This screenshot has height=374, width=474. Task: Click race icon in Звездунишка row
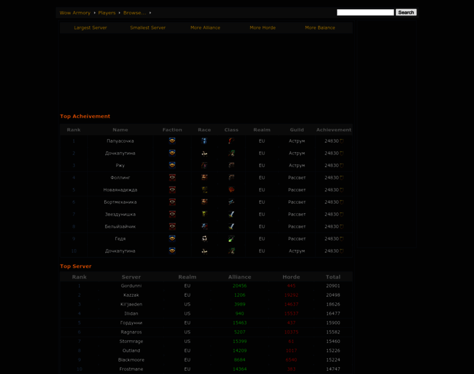click(205, 214)
